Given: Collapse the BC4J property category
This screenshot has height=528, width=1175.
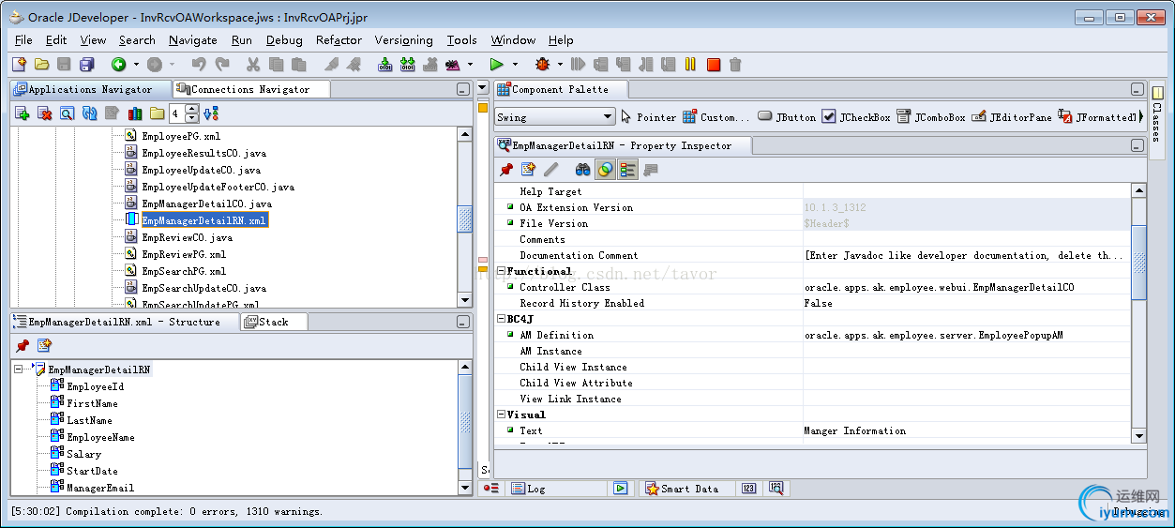Looking at the screenshot, I should 502,319.
